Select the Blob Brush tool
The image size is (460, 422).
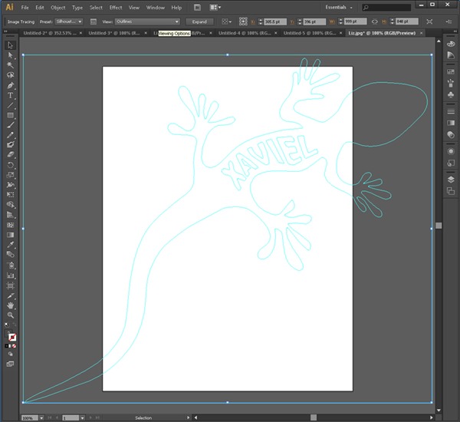coord(10,145)
